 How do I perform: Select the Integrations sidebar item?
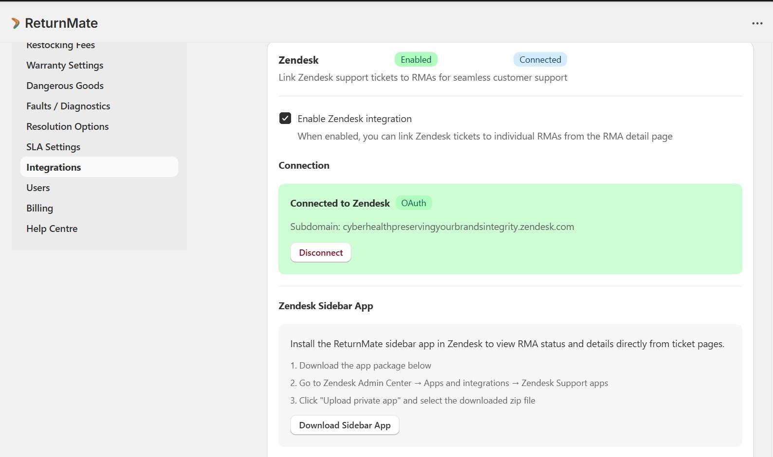pyautogui.click(x=99, y=167)
